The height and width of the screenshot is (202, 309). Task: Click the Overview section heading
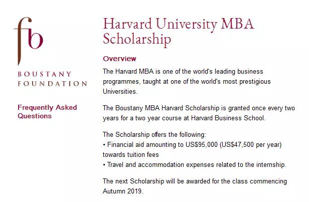119,59
